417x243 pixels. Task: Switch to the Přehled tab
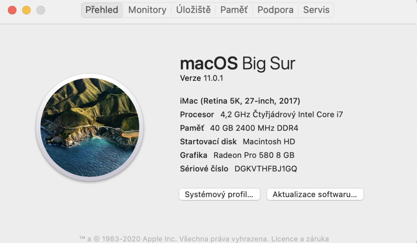[102, 10]
